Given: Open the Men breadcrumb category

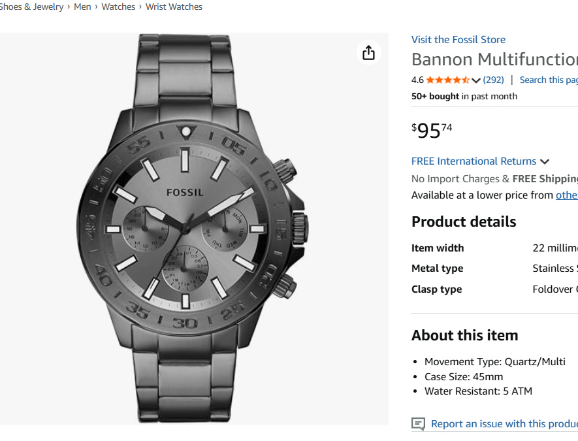Looking at the screenshot, I should (82, 7).
